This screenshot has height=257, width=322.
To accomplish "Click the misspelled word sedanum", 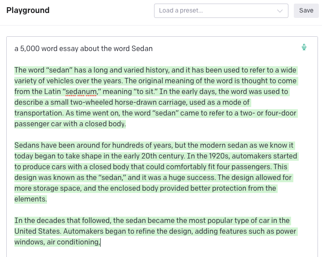I will [81, 91].
